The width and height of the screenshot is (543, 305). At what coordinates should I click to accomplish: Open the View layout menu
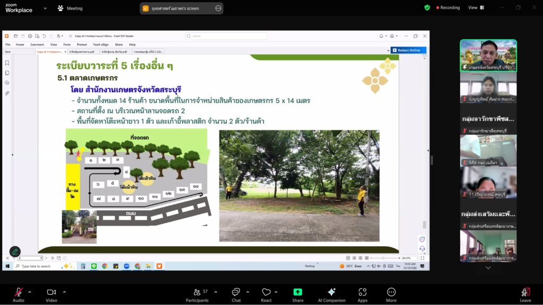tap(476, 8)
